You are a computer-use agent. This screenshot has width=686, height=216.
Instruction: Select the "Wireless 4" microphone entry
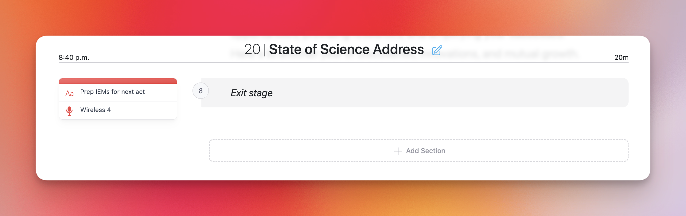coord(95,110)
